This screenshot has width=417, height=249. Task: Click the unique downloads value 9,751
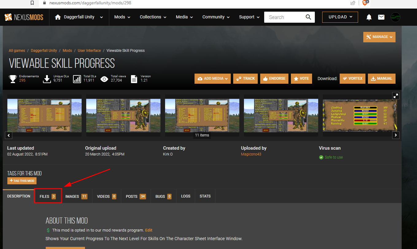[57, 80]
